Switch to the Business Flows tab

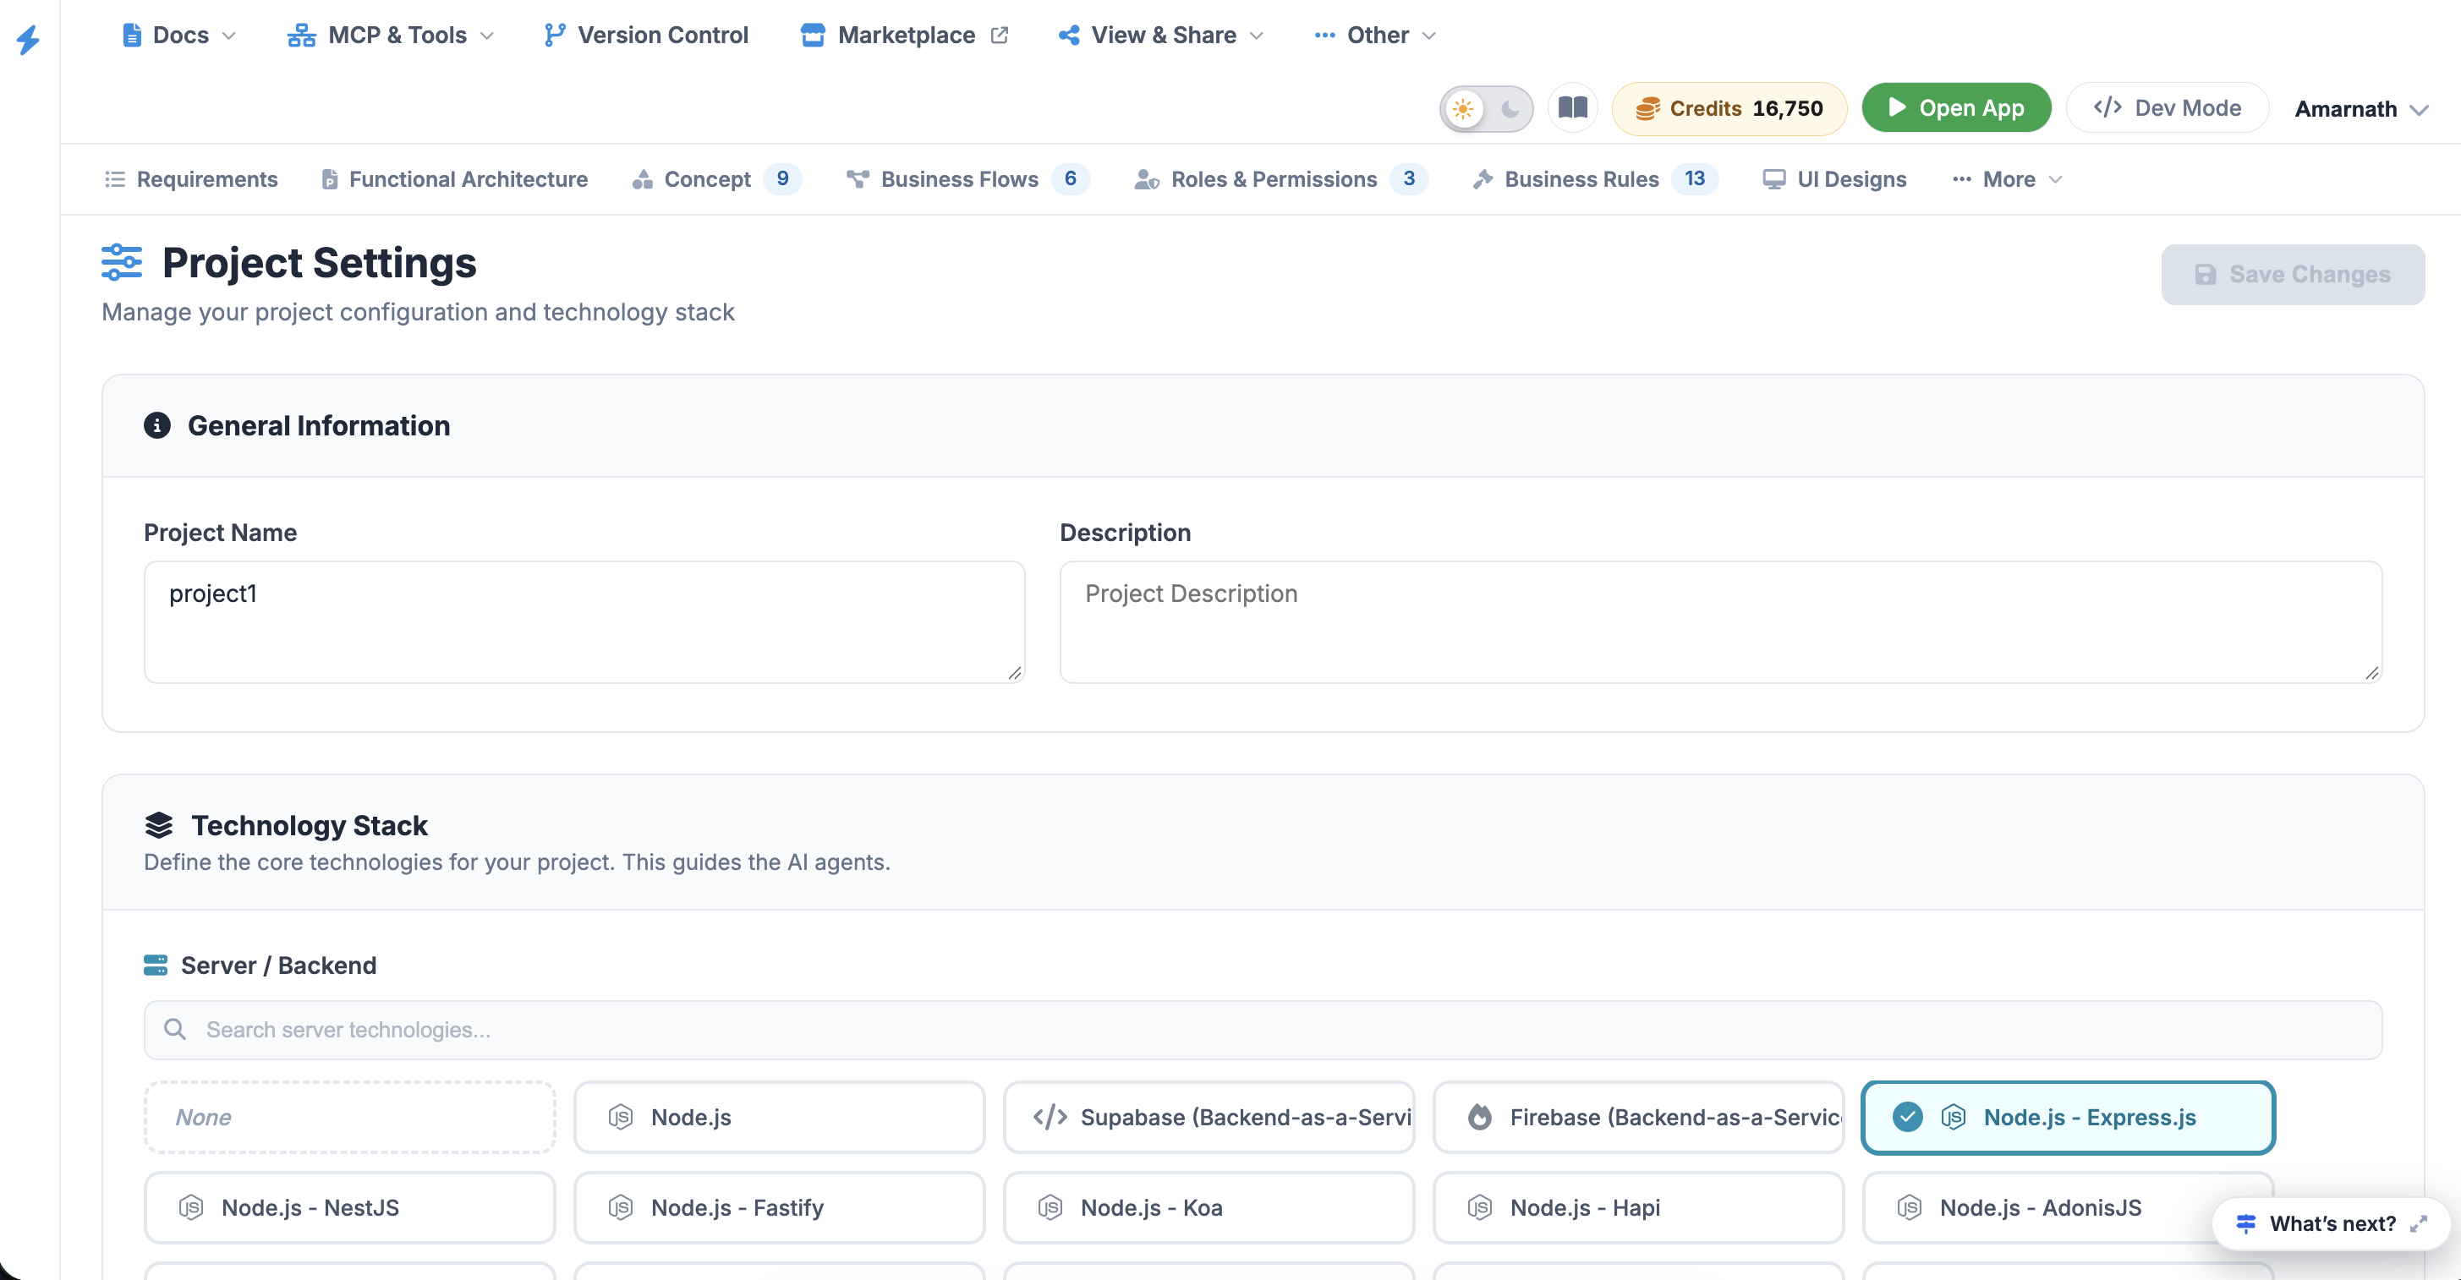coord(967,178)
